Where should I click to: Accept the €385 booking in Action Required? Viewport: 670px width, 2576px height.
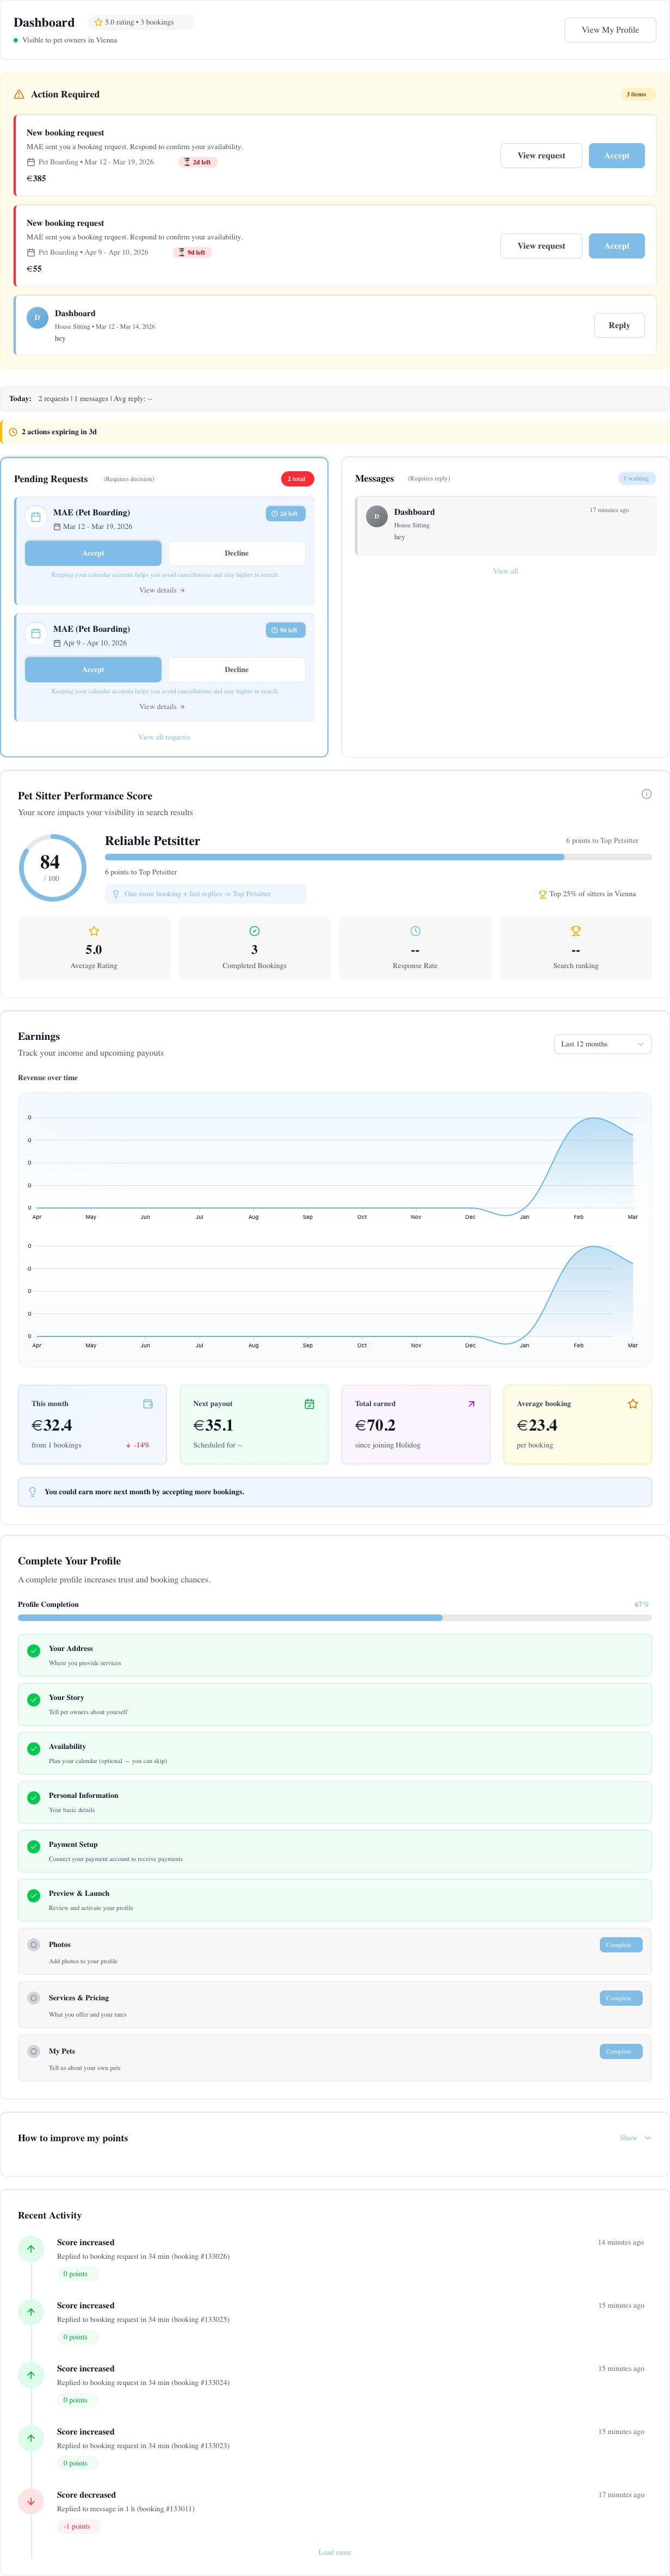point(617,155)
